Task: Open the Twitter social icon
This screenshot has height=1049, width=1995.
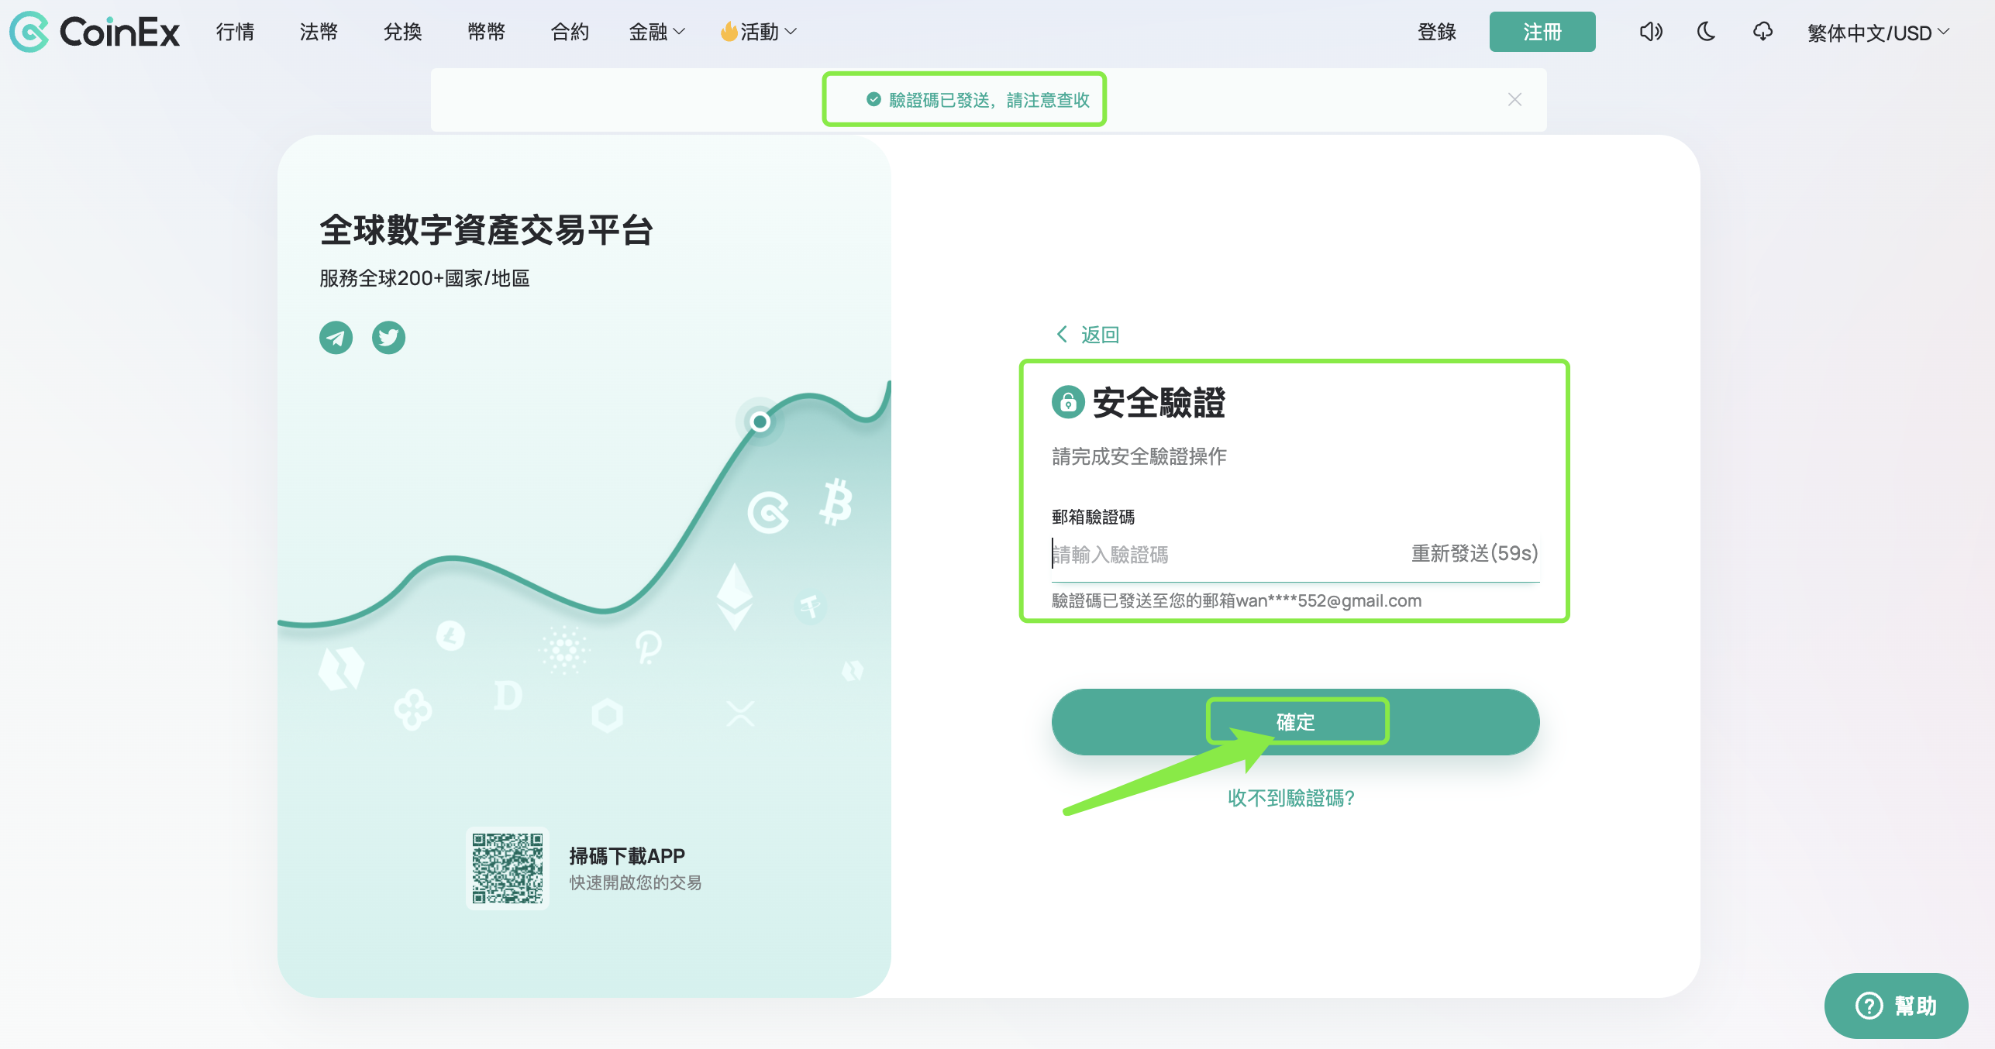Action: coord(388,338)
